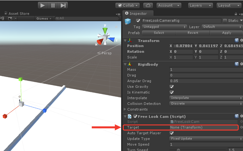Open Transform help icon

click(236, 40)
